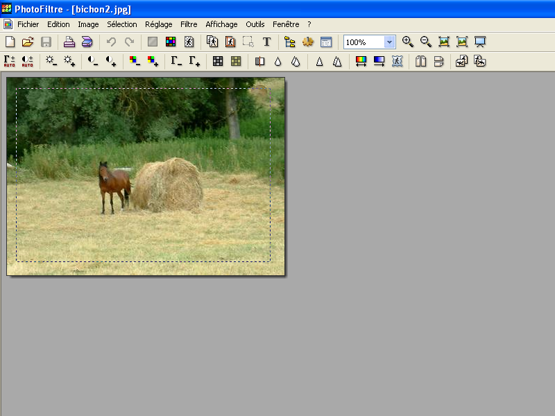Apply Reinforce double triangle icon
This screenshot has height=416, width=555.
[337, 61]
